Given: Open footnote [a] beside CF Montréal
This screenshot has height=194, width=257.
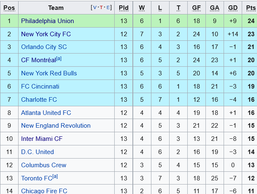Looking at the screenshot, I should coord(59,58).
